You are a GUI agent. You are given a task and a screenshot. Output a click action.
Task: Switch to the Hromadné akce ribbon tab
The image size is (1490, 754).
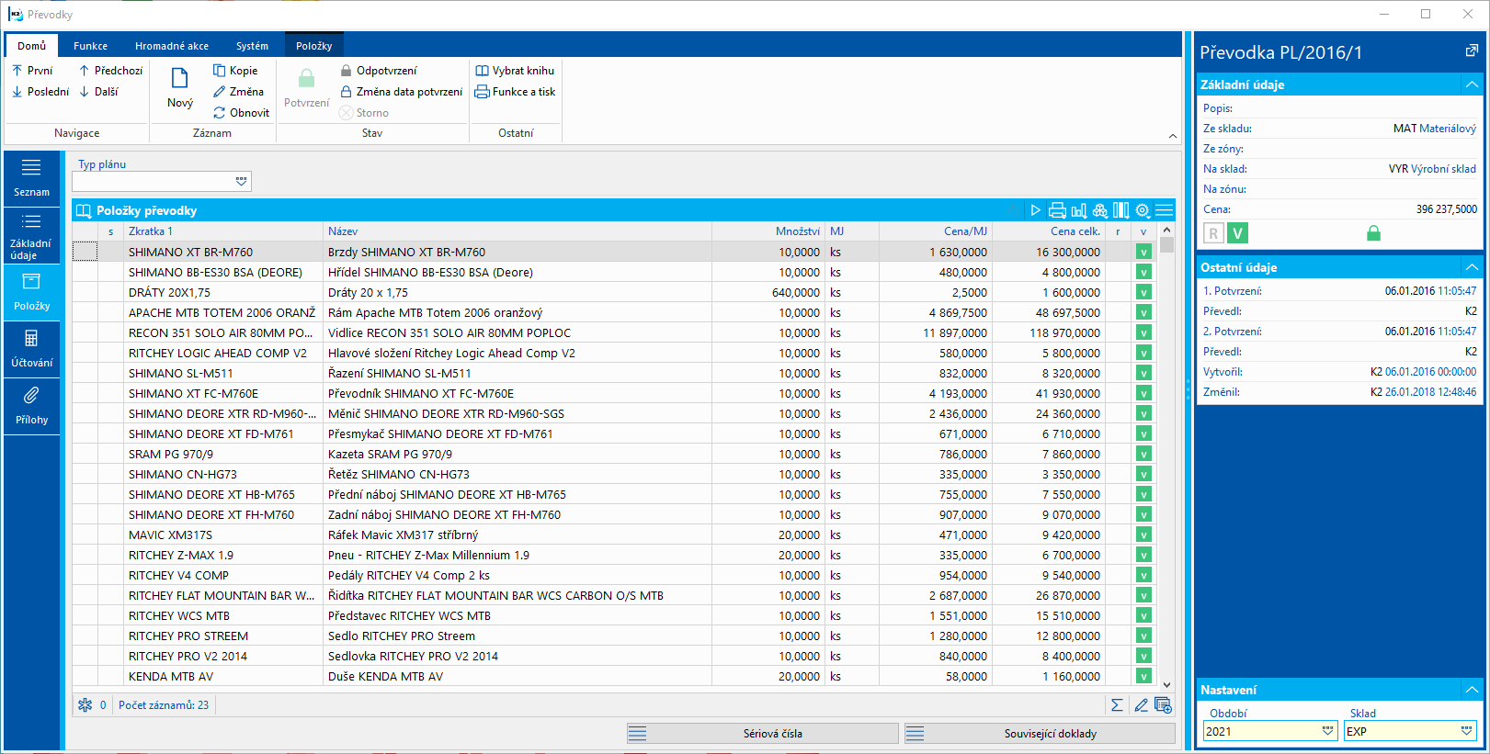coord(171,46)
